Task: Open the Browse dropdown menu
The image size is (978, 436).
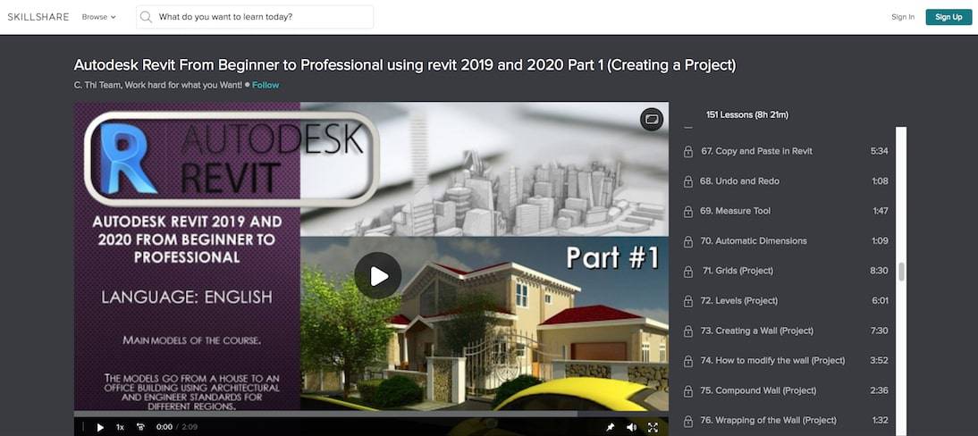Action: [98, 17]
